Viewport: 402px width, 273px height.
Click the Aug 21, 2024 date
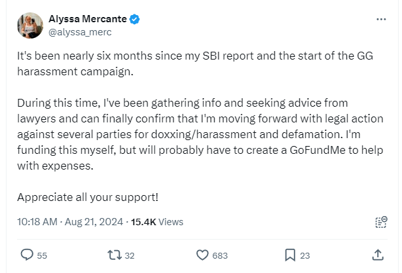[94, 222]
